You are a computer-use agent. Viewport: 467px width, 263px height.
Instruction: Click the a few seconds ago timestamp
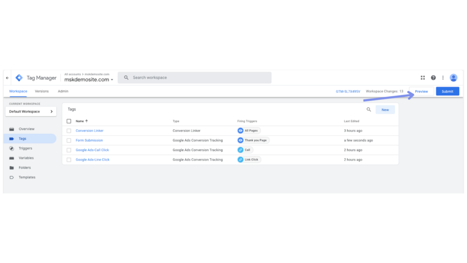358,141
